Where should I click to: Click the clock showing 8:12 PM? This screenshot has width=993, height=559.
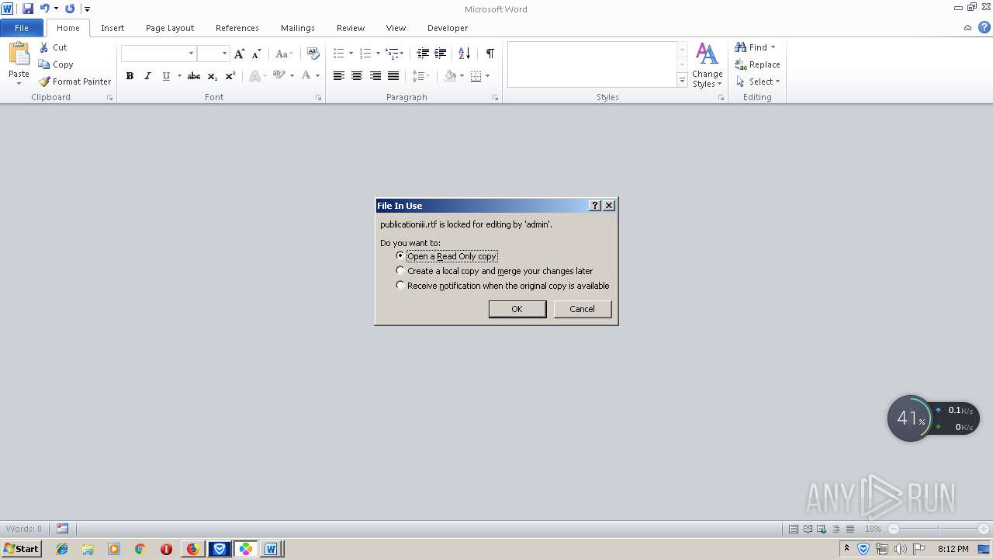[953, 549]
